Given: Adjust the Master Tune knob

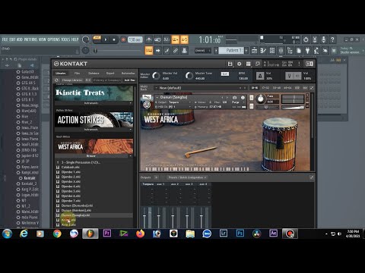Looking at the screenshot, I should [x=189, y=76].
